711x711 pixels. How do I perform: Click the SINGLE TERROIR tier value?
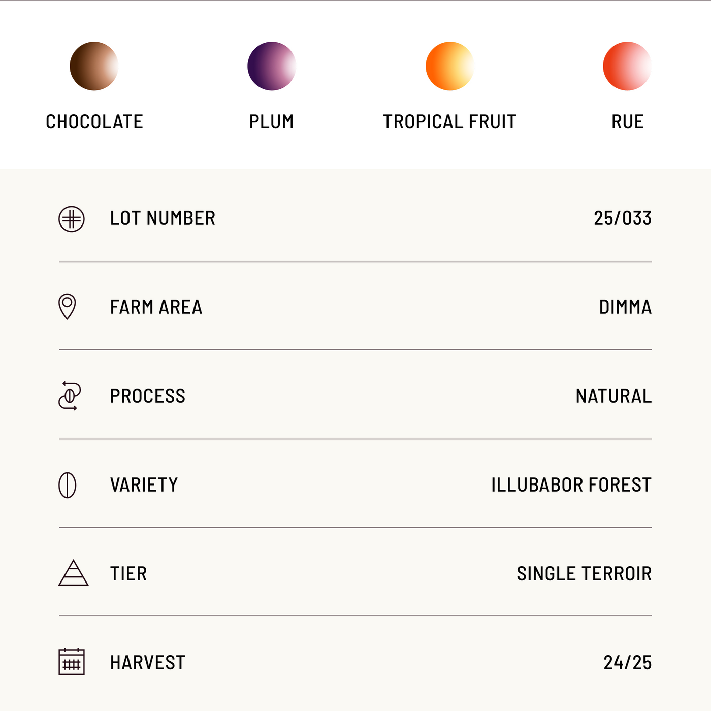(584, 574)
